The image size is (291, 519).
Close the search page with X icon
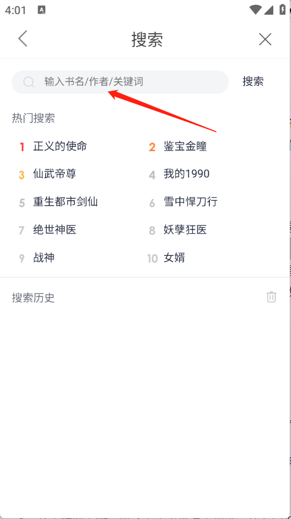(x=265, y=39)
